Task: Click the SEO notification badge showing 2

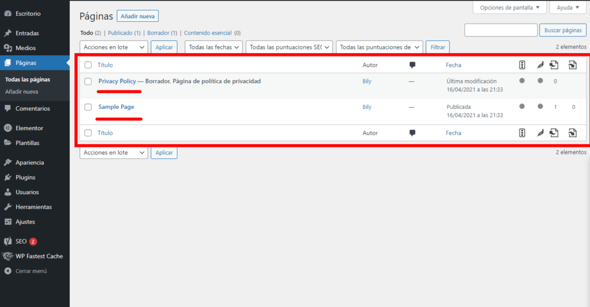Action: click(x=33, y=241)
